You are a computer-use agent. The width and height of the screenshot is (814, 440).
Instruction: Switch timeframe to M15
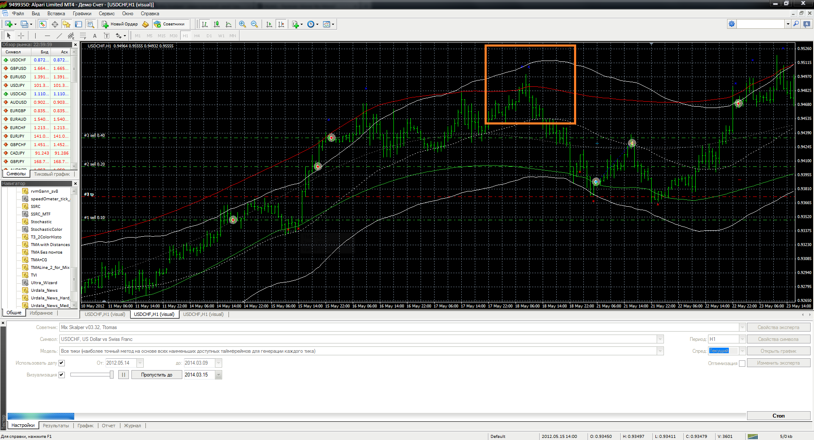[x=162, y=36]
